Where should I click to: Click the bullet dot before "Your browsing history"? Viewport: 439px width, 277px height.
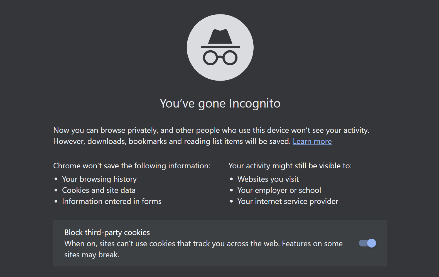pos(56,179)
